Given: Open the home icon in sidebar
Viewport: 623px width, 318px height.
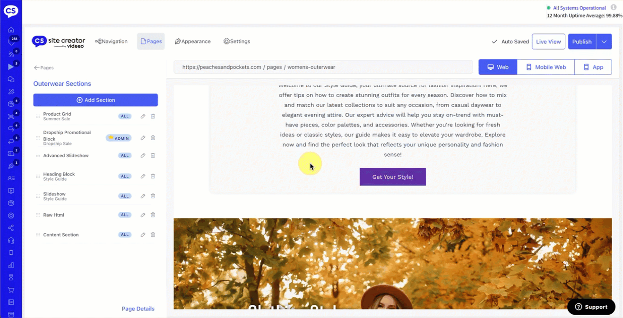Looking at the screenshot, I should tap(11, 30).
